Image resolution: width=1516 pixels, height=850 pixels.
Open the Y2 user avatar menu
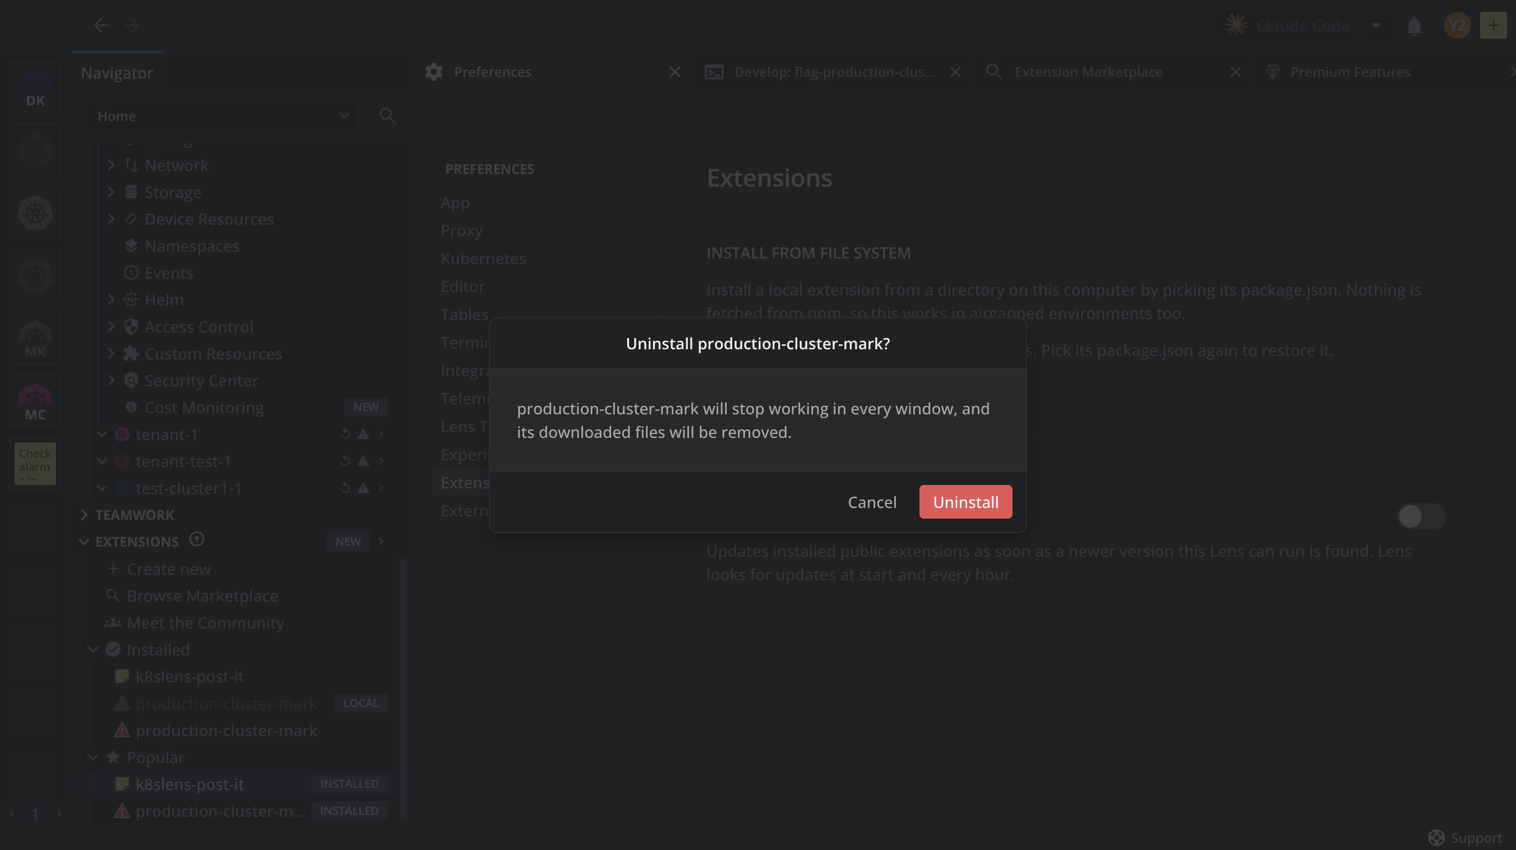[1457, 25]
